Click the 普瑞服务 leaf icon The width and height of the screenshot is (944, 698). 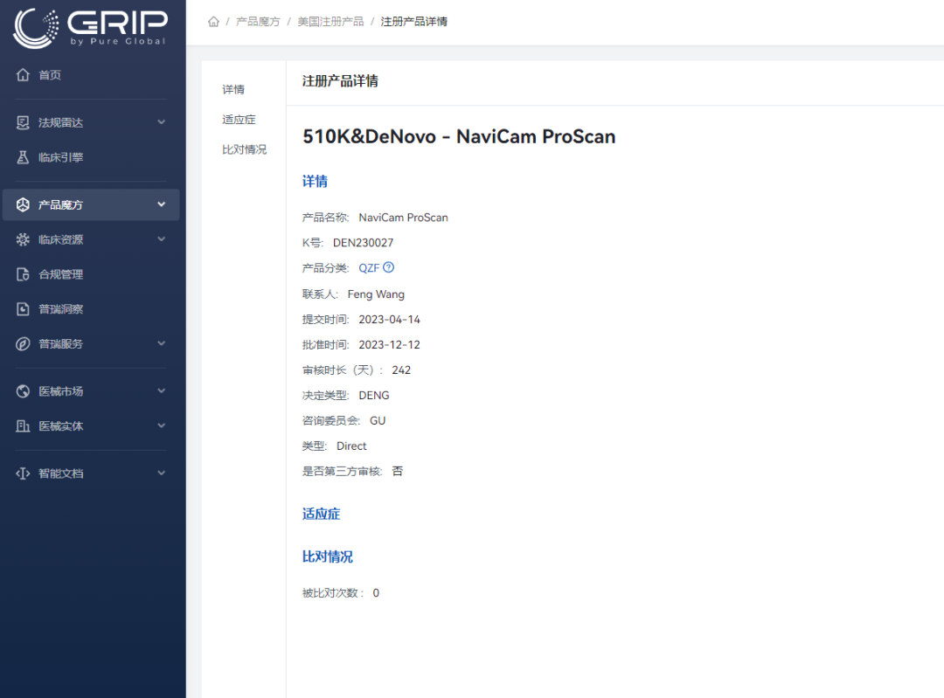(x=23, y=343)
